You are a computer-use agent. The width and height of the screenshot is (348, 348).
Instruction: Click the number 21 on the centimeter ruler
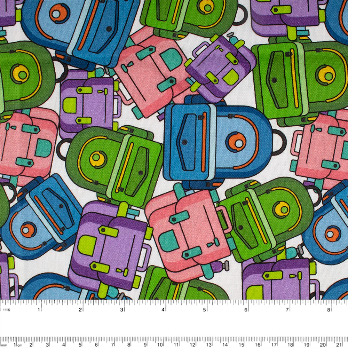[339, 345]
